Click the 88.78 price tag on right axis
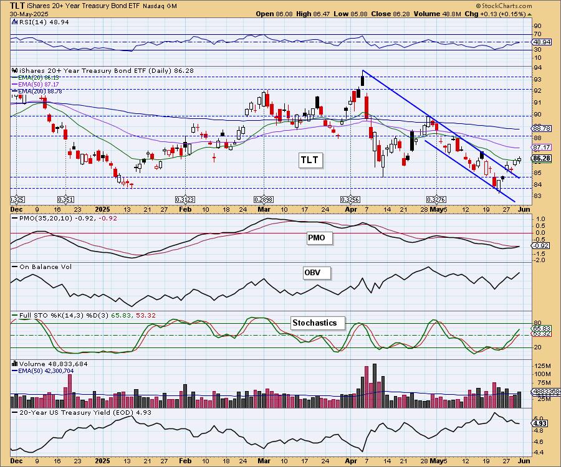The width and height of the screenshot is (561, 467). click(x=542, y=129)
